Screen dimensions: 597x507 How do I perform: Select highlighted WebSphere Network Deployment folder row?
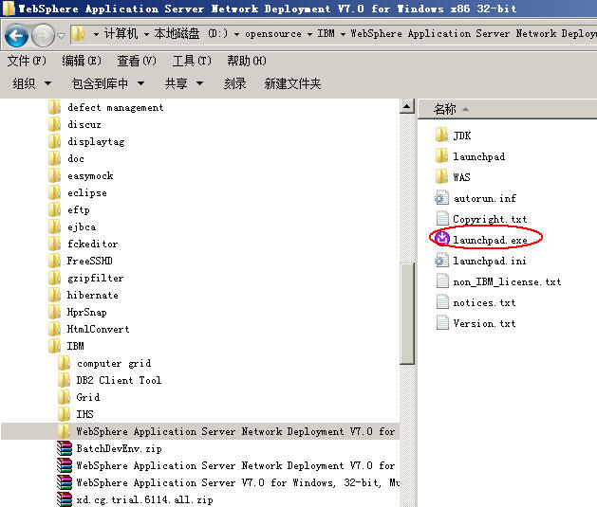200,431
